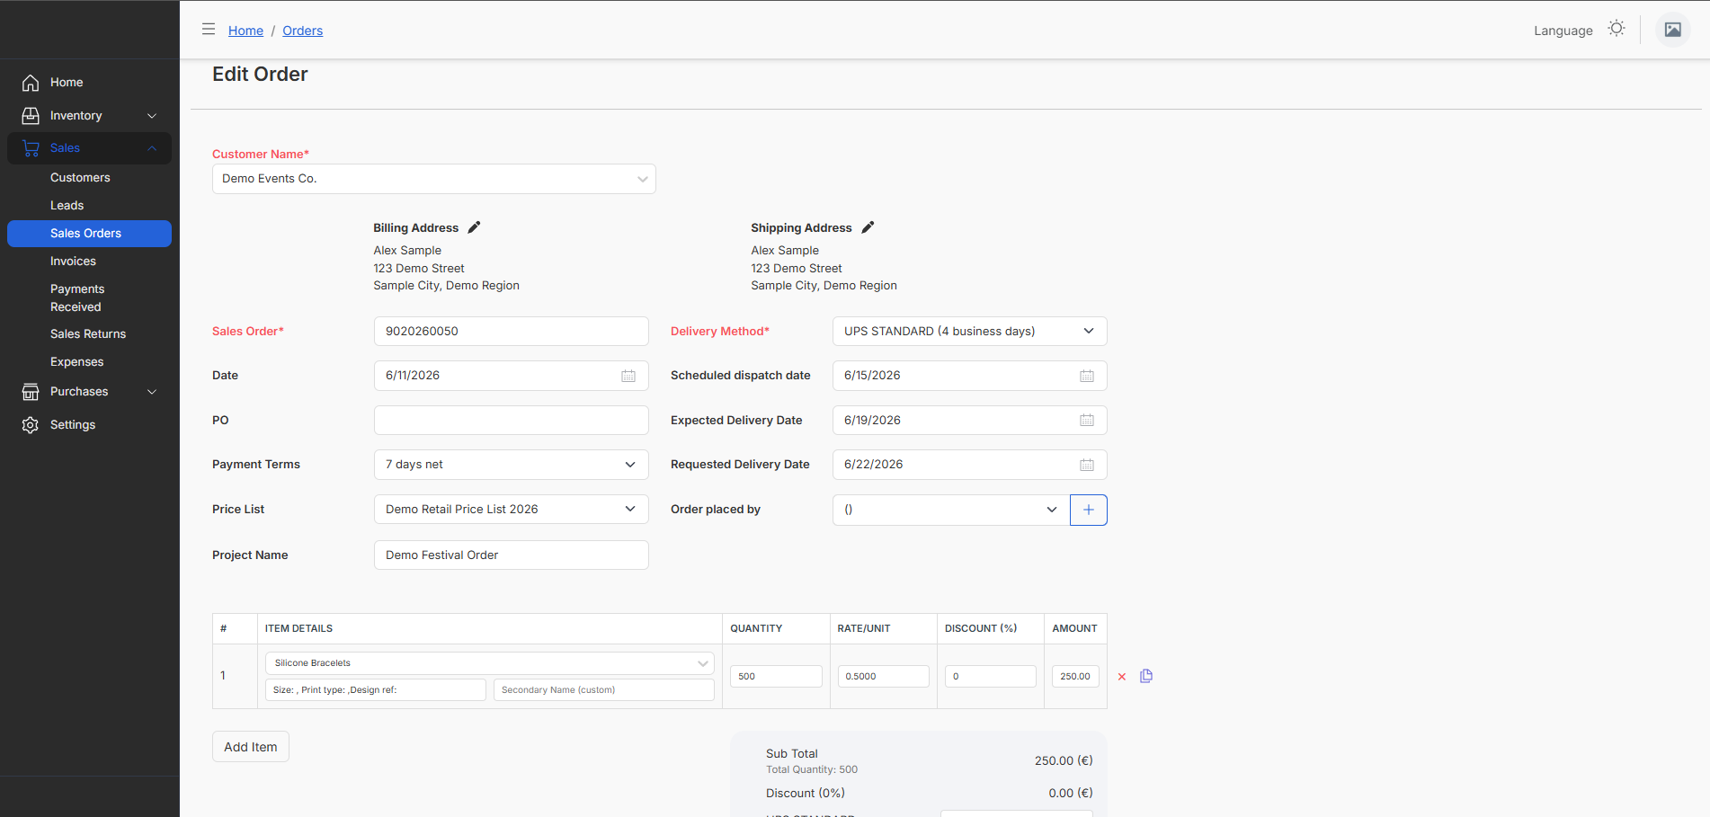Image resolution: width=1710 pixels, height=817 pixels.
Task: Open Requested Delivery Date calendar icon
Action: pyautogui.click(x=1087, y=465)
